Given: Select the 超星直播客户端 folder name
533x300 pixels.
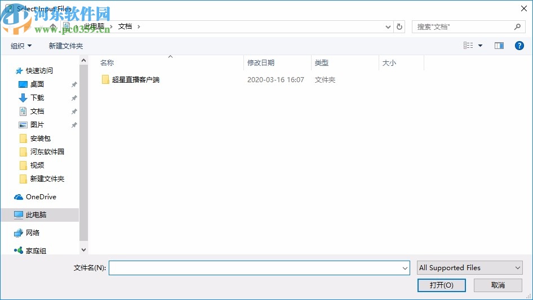Looking at the screenshot, I should [136, 80].
